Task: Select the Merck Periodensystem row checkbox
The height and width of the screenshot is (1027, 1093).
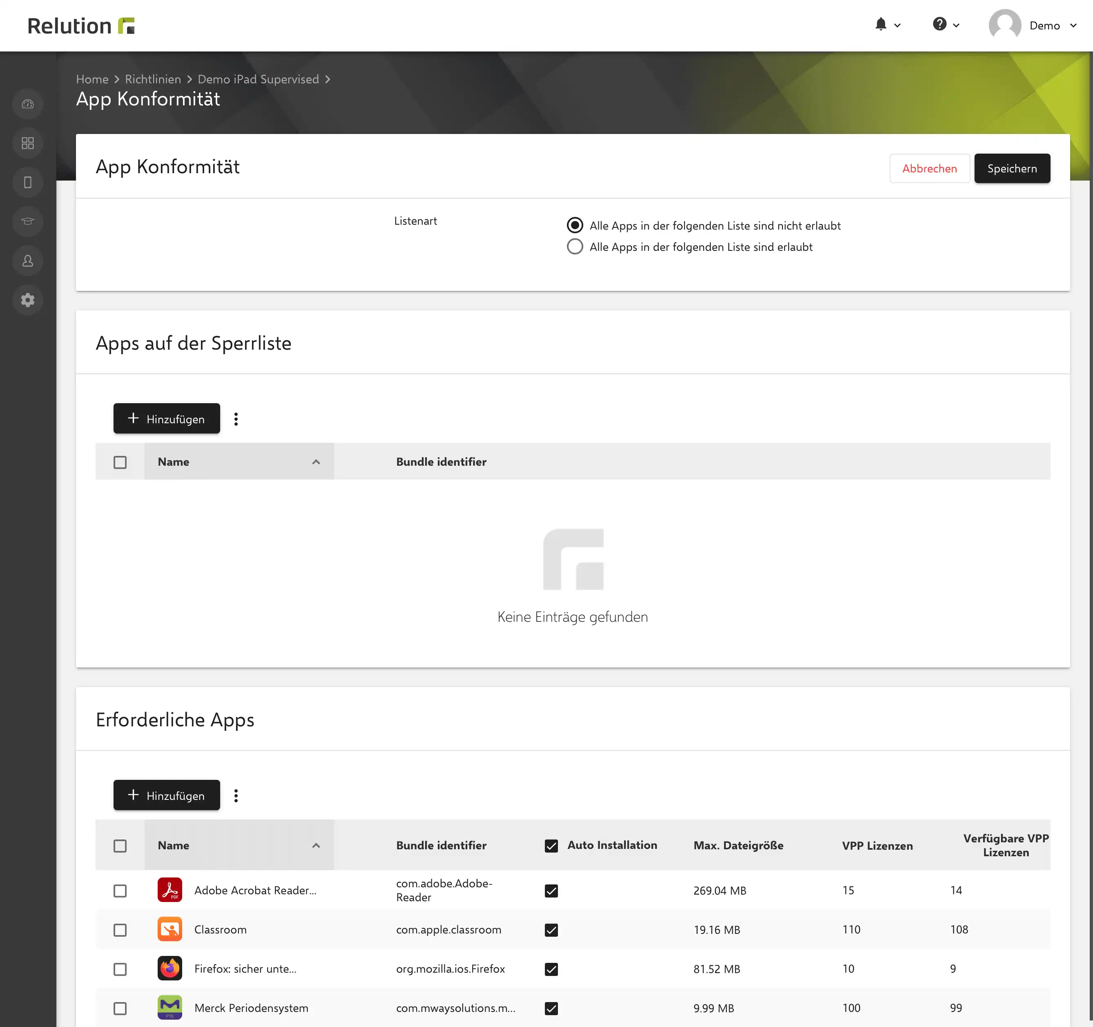Action: click(x=120, y=1008)
